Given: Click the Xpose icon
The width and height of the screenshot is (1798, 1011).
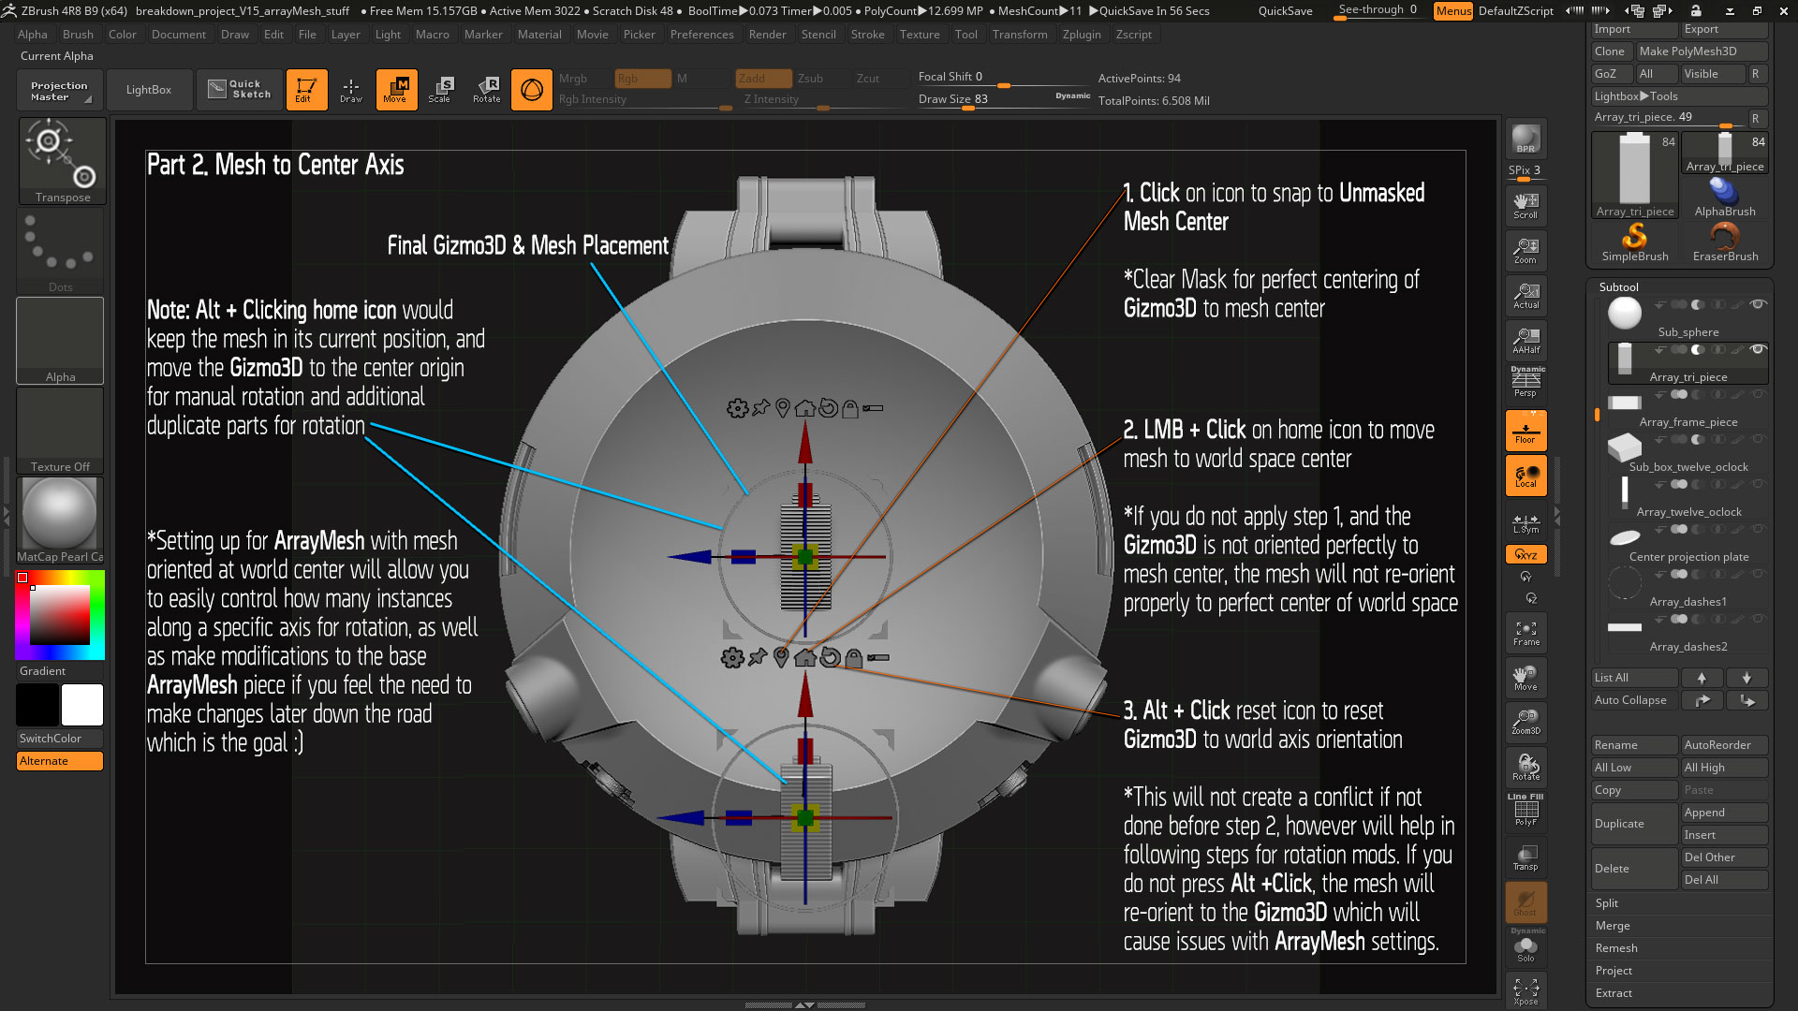Looking at the screenshot, I should coord(1525,991).
